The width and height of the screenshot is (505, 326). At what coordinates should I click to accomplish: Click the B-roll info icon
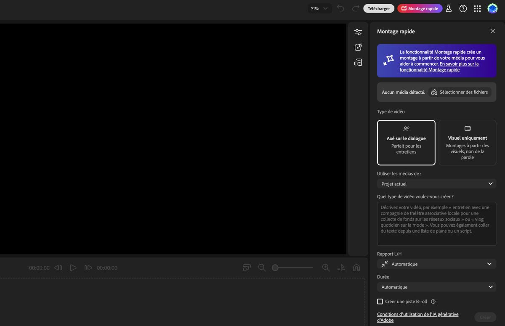tap(433, 302)
